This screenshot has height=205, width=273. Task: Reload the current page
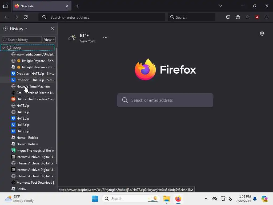tap(26, 17)
